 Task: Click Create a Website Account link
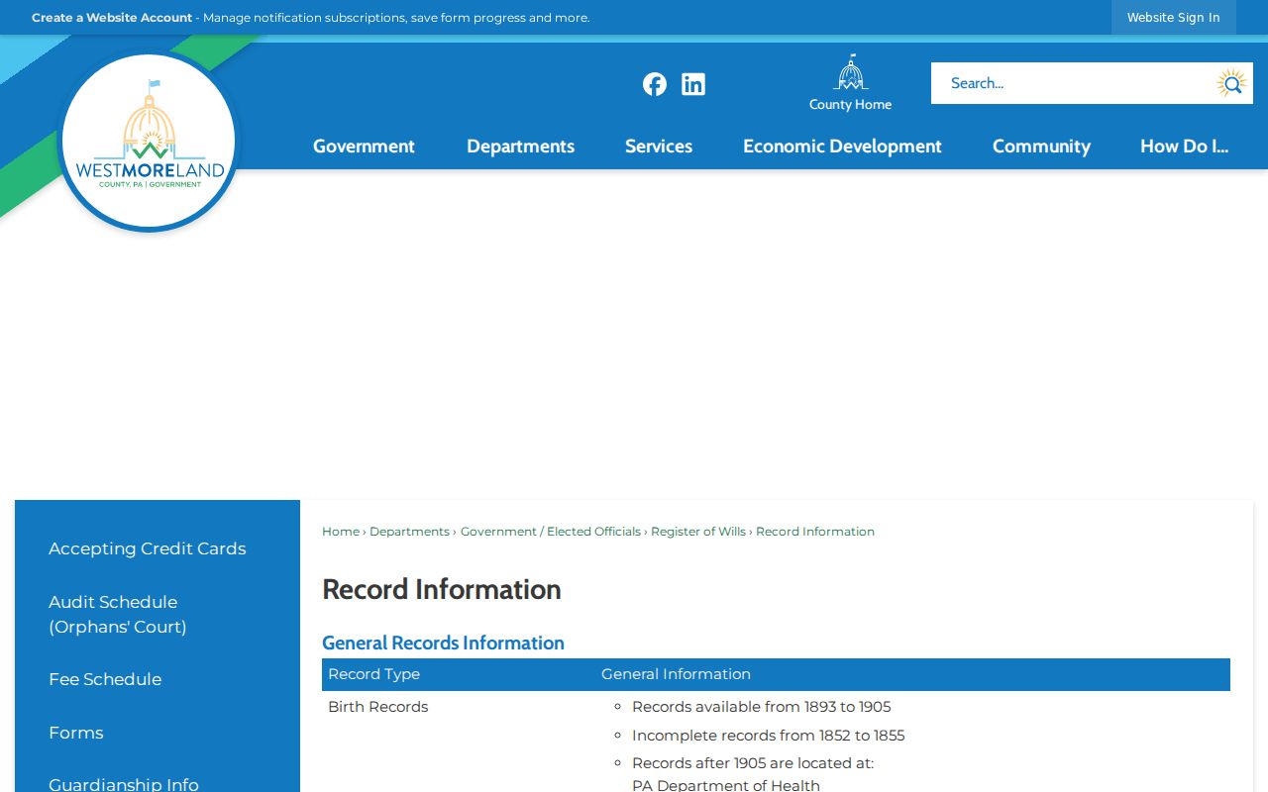(112, 18)
